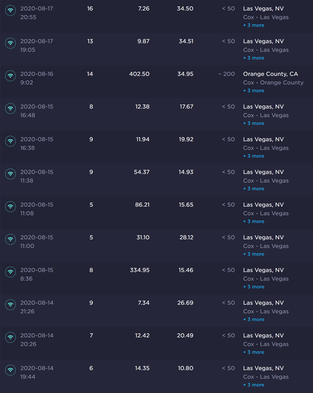Image resolution: width=313 pixels, height=393 pixels.
Task: Select the 402.50 download speed value
Action: click(x=139, y=74)
